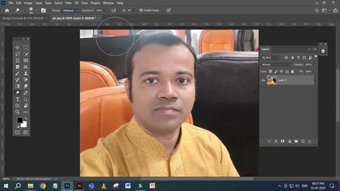Create a new layer icon
Screen dimensions: 340x191
coord(303,142)
